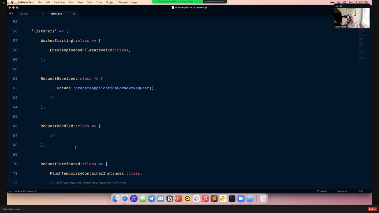Open the yellow elephant database app
This screenshot has width=379, height=213.
point(223,199)
